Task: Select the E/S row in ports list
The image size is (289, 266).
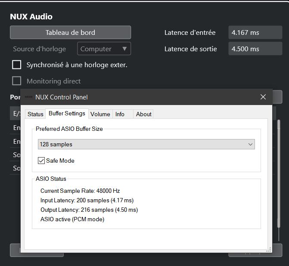Action: [x=15, y=114]
